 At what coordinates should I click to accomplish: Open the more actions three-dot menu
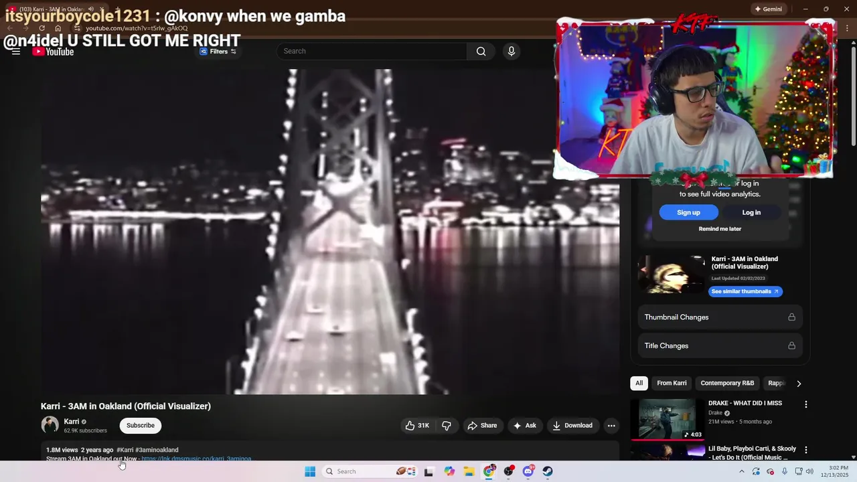click(611, 425)
